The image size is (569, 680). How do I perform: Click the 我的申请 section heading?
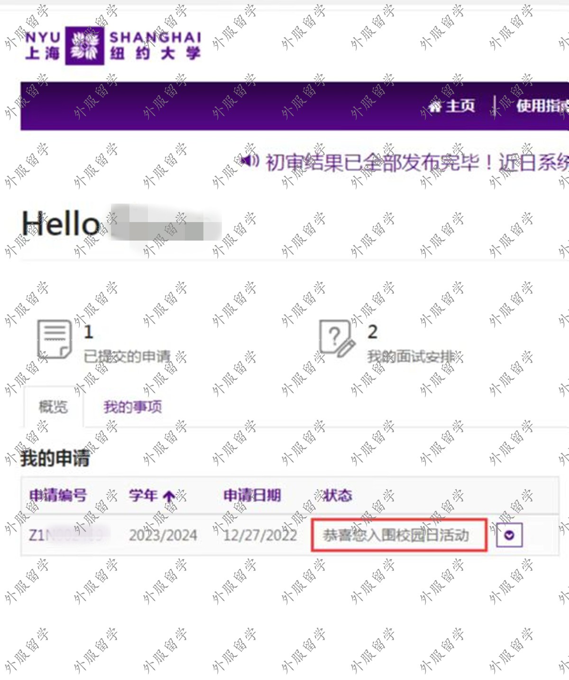pos(55,458)
